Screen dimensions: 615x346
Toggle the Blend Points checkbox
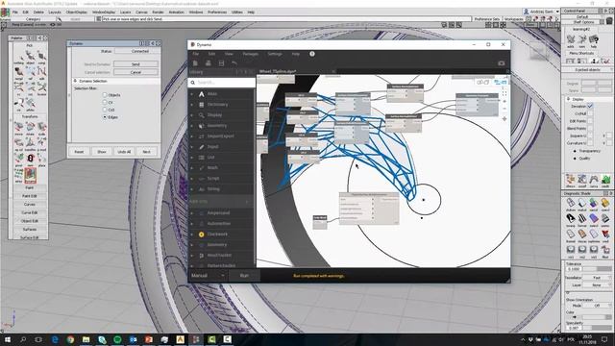click(x=590, y=128)
